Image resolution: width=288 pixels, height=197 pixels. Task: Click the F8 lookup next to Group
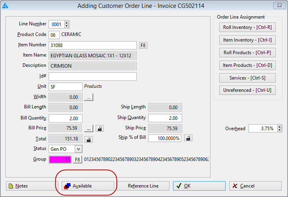point(77,159)
